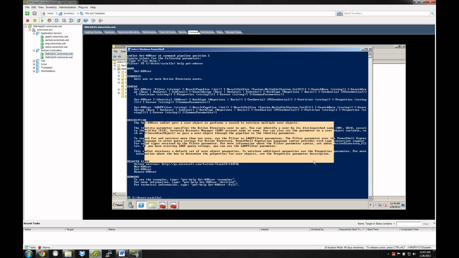Click Chrome icon in host taskbar

42,254
